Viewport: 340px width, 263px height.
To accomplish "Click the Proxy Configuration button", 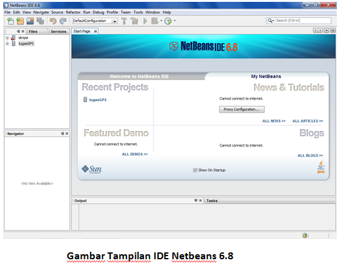I will [x=241, y=110].
